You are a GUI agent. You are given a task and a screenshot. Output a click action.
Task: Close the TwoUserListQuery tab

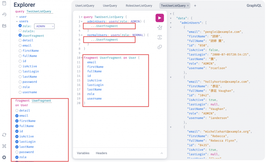pyautogui.click(x=188, y=6)
